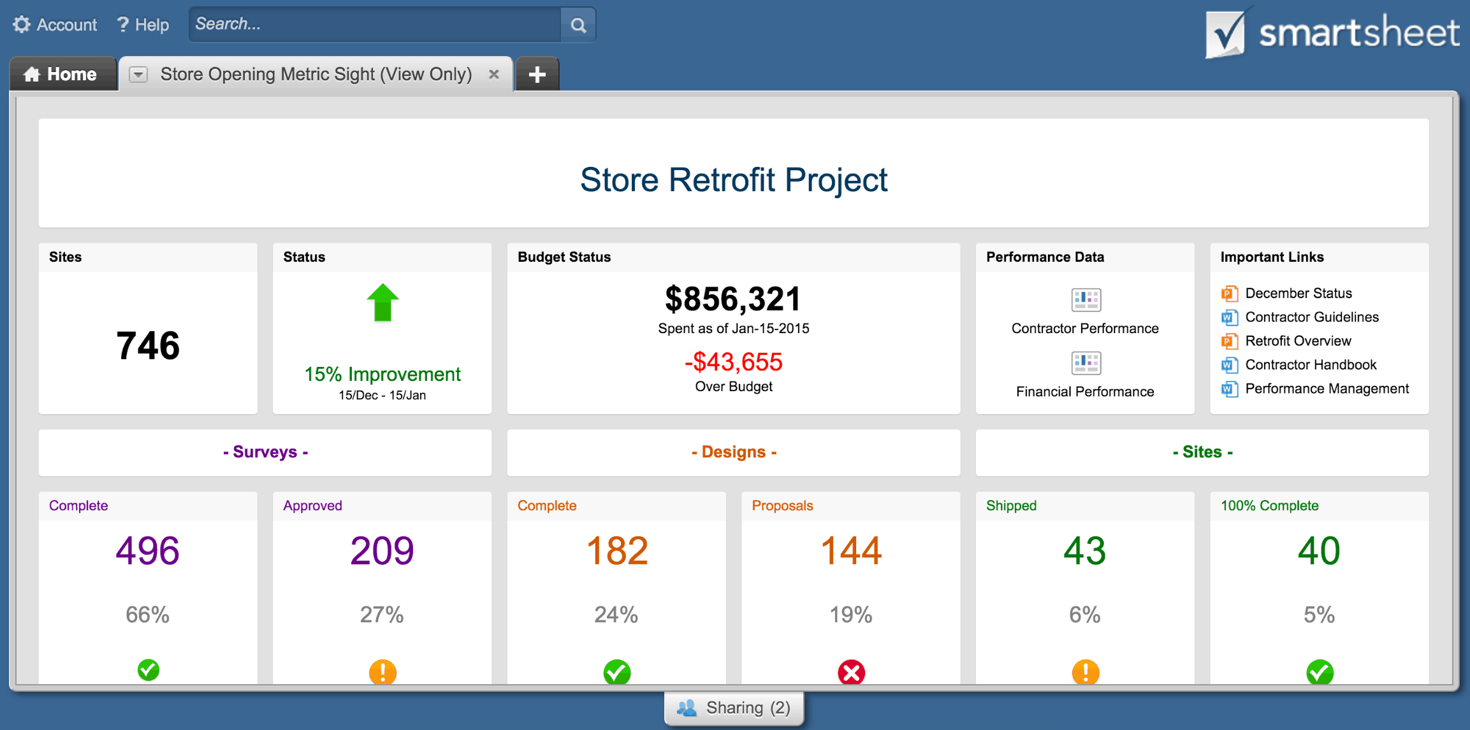1470x730 pixels.
Task: Click the green check under Surveys Complete
Action: pos(147,671)
